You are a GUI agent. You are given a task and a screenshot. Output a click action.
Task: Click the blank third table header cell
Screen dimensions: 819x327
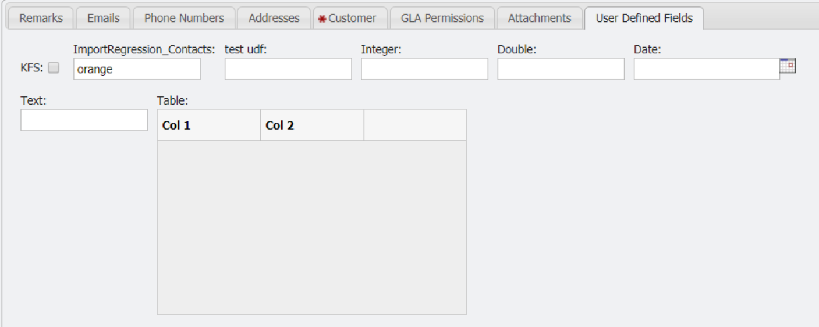[415, 125]
